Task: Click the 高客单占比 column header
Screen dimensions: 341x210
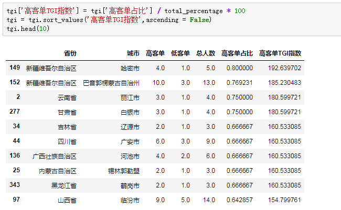Action: (x=237, y=53)
